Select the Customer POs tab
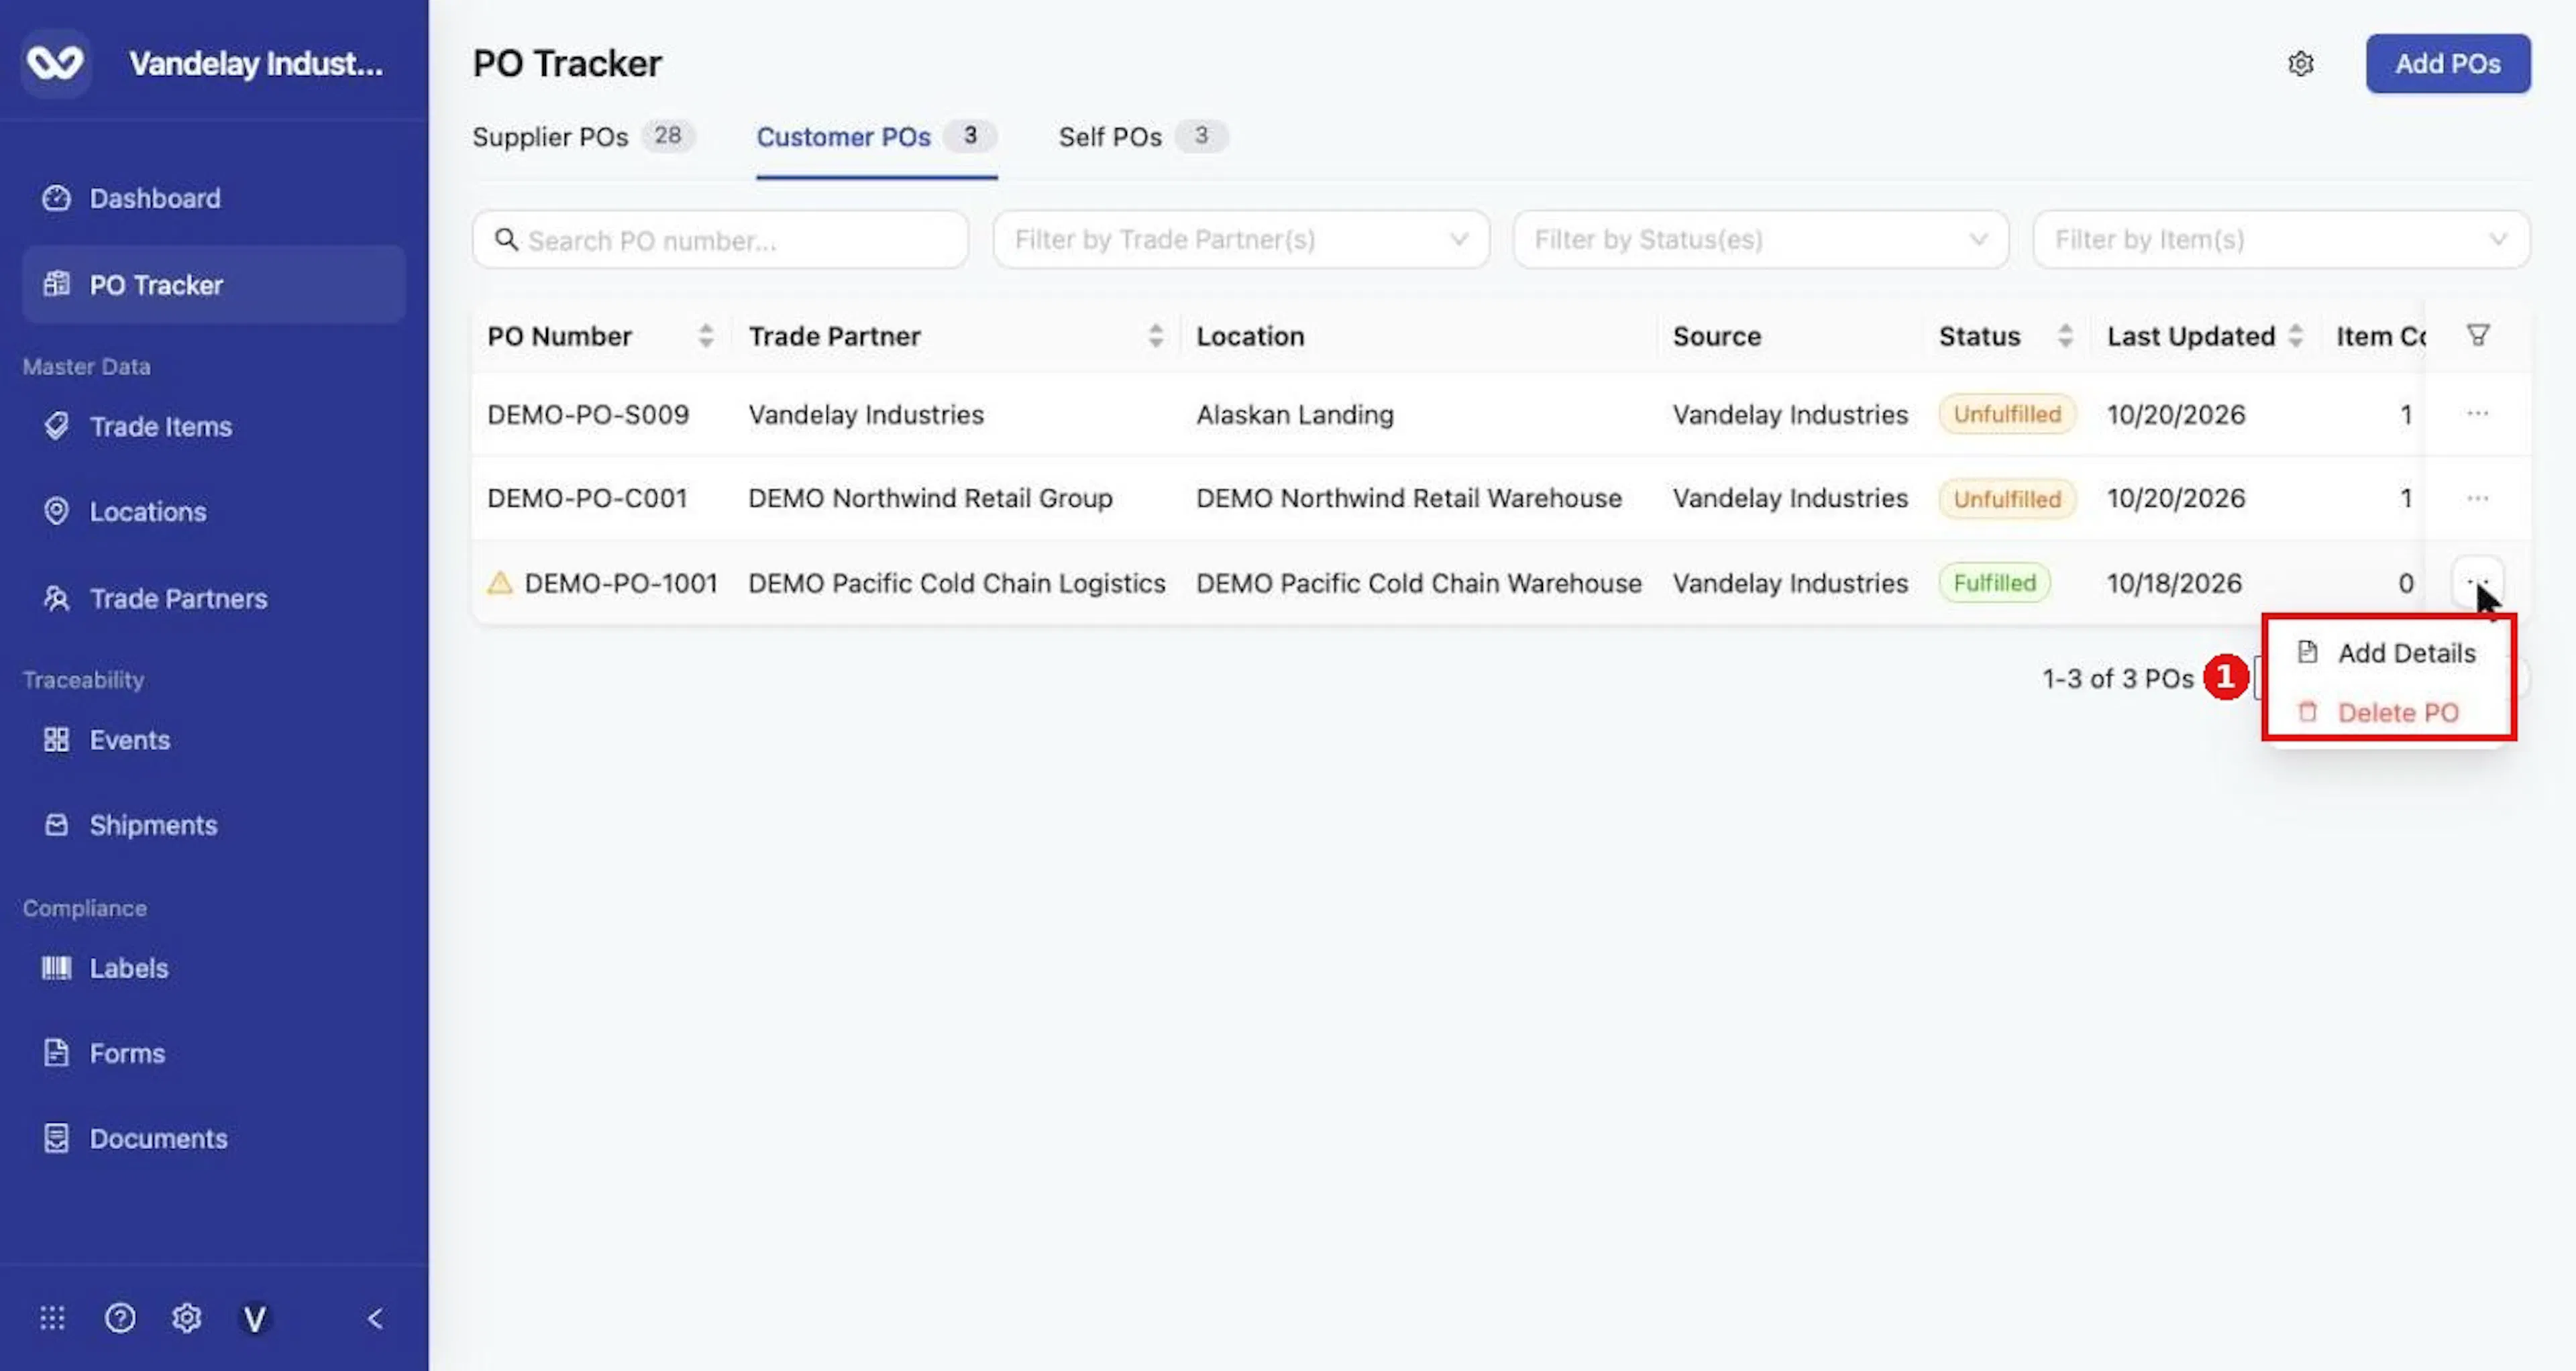2576x1371 pixels. pyautogui.click(x=876, y=137)
